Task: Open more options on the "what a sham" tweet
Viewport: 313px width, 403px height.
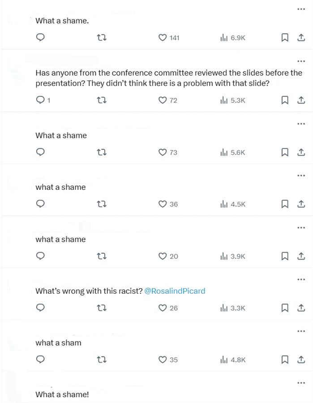Action: pos(301,330)
